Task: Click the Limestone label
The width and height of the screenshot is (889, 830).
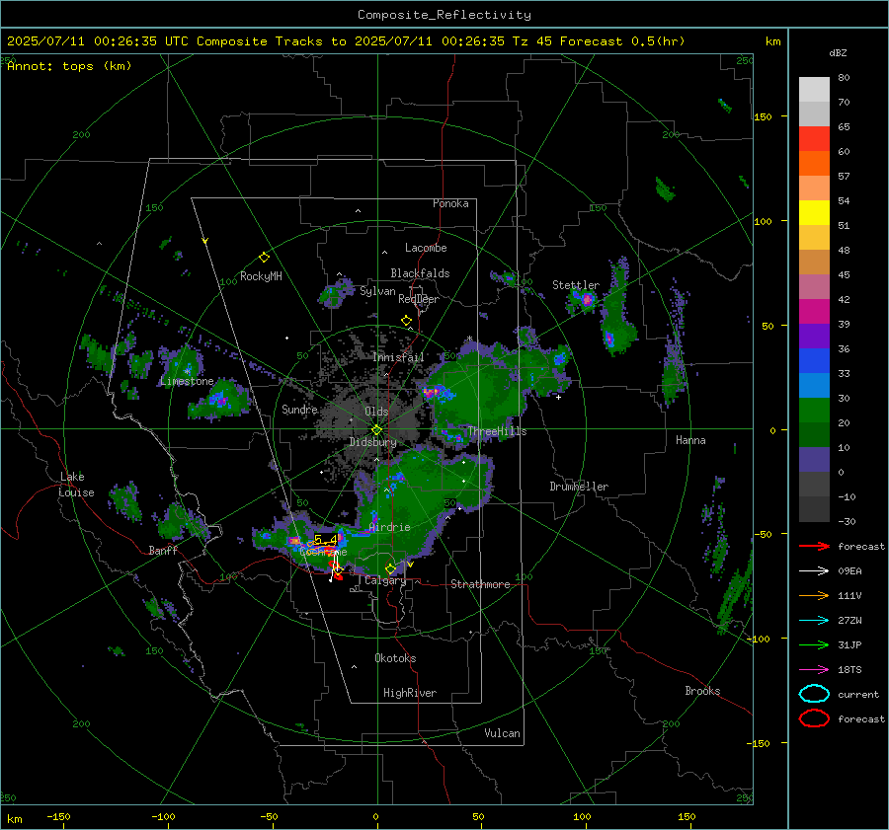Action: pyautogui.click(x=187, y=381)
